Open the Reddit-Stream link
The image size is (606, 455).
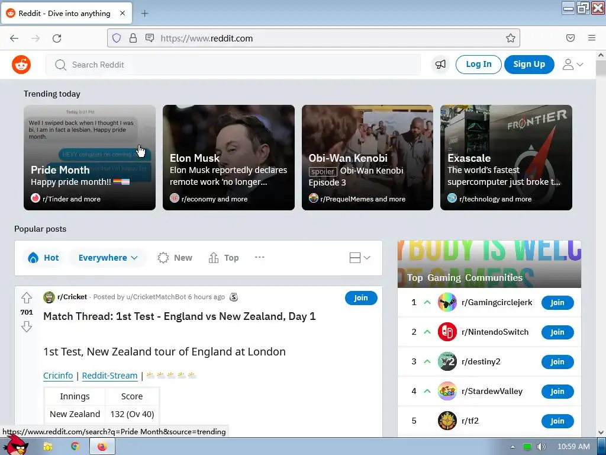tap(109, 376)
